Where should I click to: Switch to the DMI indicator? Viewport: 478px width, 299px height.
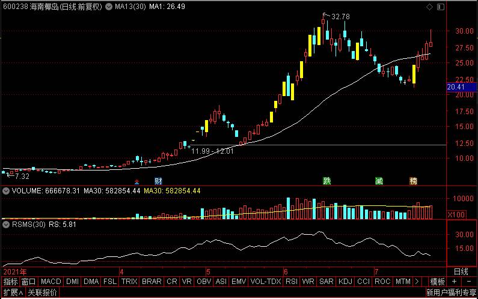[x=72, y=282]
